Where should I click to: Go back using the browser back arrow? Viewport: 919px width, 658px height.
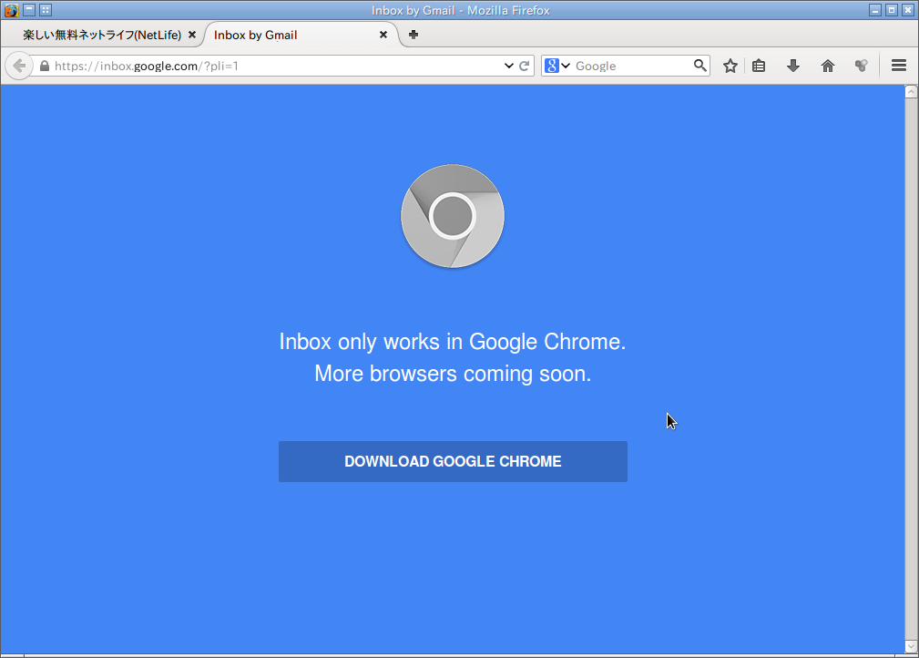tap(19, 66)
